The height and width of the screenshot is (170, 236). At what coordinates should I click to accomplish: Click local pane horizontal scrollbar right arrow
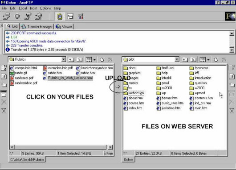tap(110, 147)
